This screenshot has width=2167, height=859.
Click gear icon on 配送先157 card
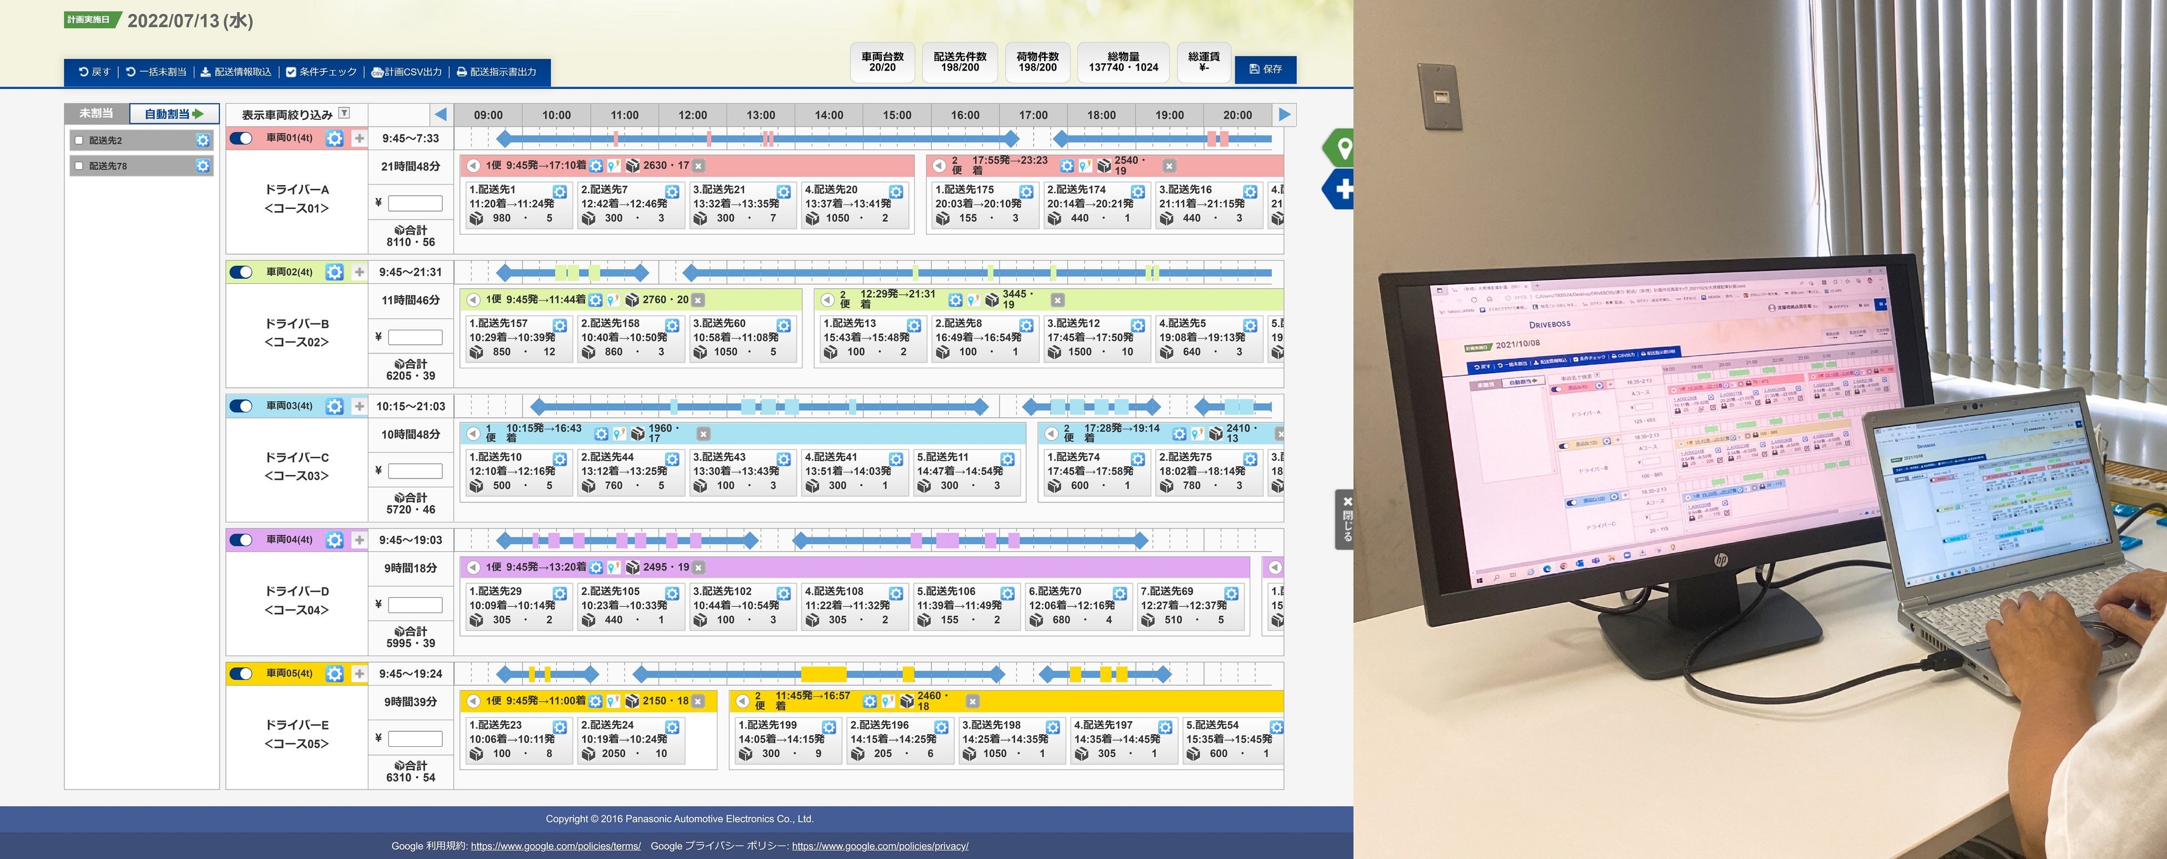560,326
